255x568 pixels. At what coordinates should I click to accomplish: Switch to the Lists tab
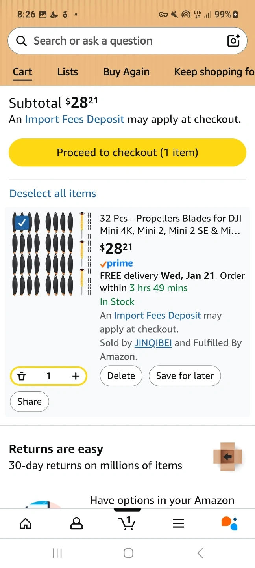68,72
